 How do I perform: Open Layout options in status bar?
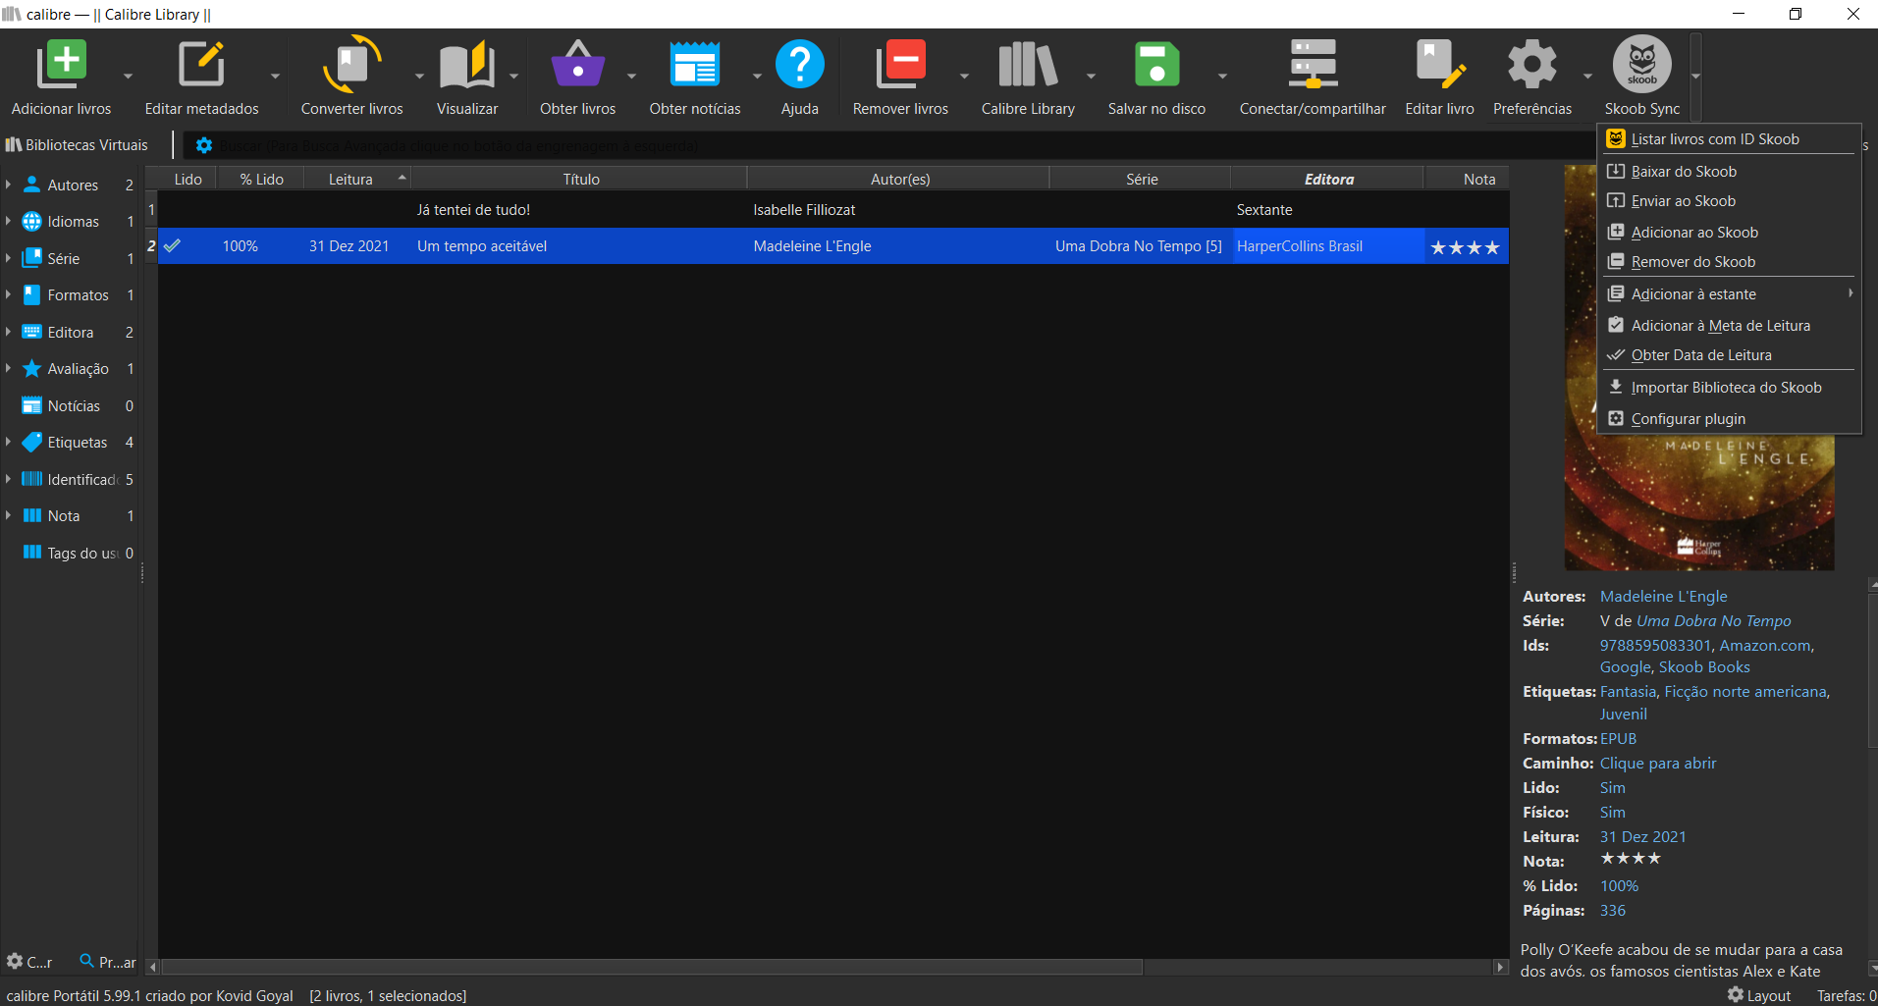tap(1759, 995)
